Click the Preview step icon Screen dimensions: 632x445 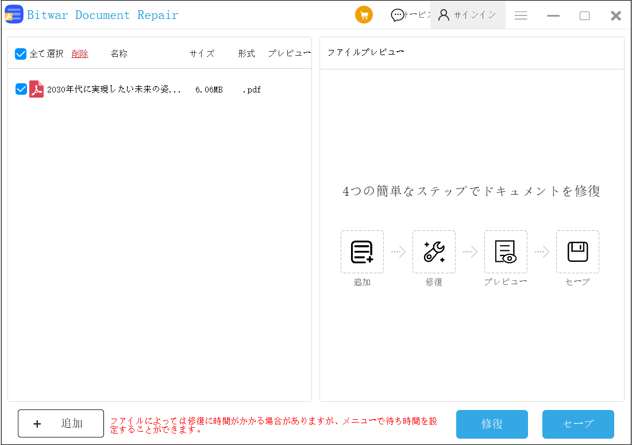tap(506, 252)
